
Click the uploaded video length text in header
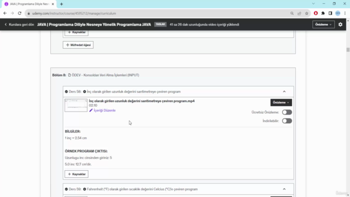204,25
